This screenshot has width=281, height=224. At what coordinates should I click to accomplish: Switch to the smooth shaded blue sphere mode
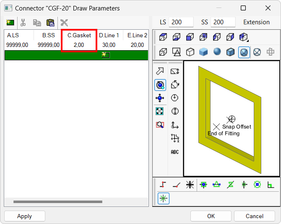(x=217, y=51)
